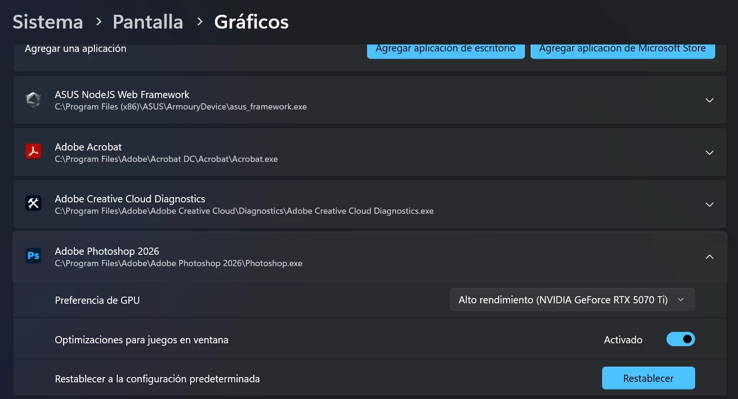Screen dimensions: 738x399
Task: Click the Photoshop.exe file path text
Action: [178, 263]
